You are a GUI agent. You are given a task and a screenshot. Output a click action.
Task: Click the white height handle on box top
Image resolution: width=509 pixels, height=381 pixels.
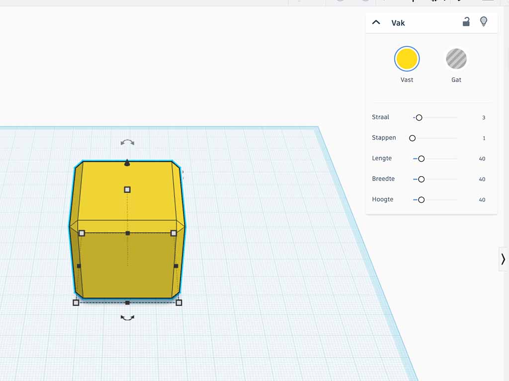pos(127,190)
